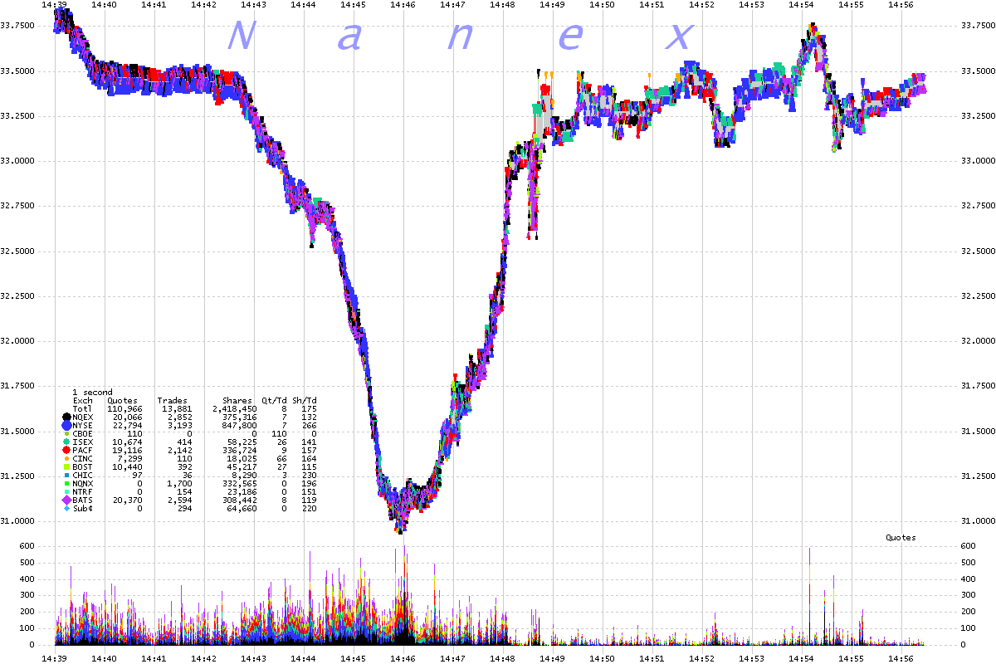
Task: Click the teal ISEX legend marker
Action: (66, 442)
